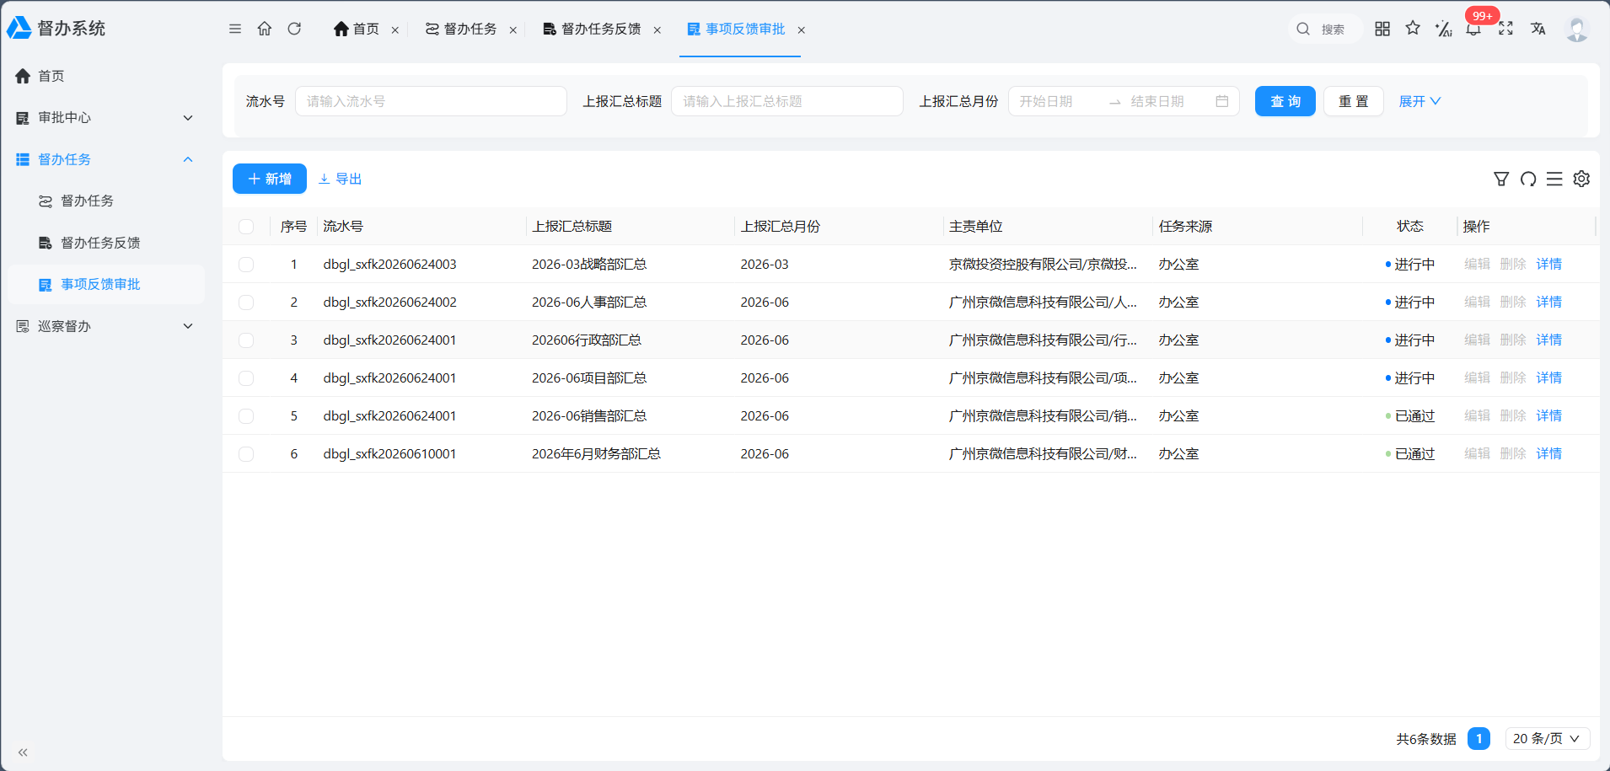Collapse sidebar with double-chevron icon
The height and width of the screenshot is (771, 1610).
[23, 752]
